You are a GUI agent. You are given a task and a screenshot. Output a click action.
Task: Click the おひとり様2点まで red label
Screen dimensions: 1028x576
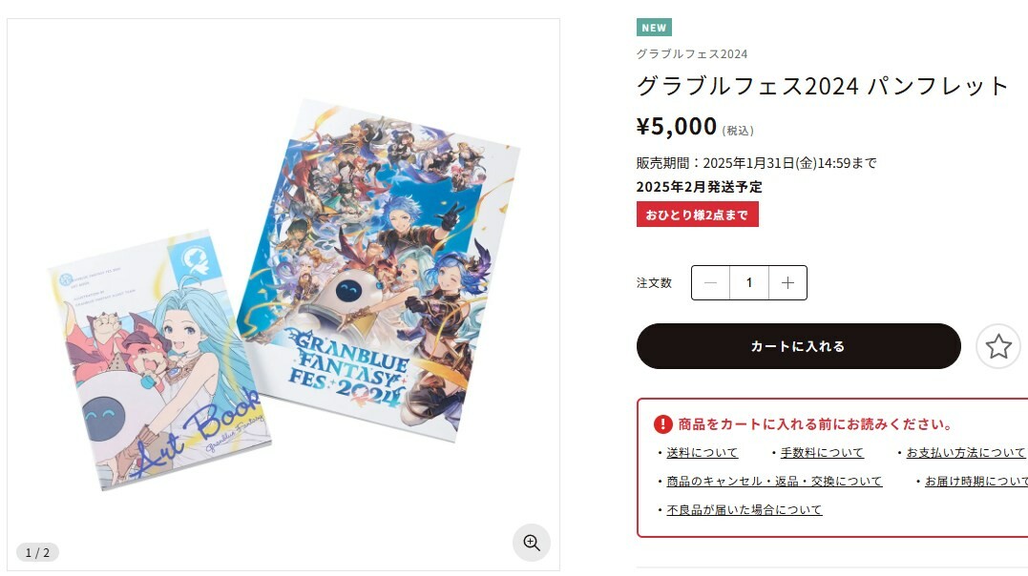pyautogui.click(x=697, y=215)
